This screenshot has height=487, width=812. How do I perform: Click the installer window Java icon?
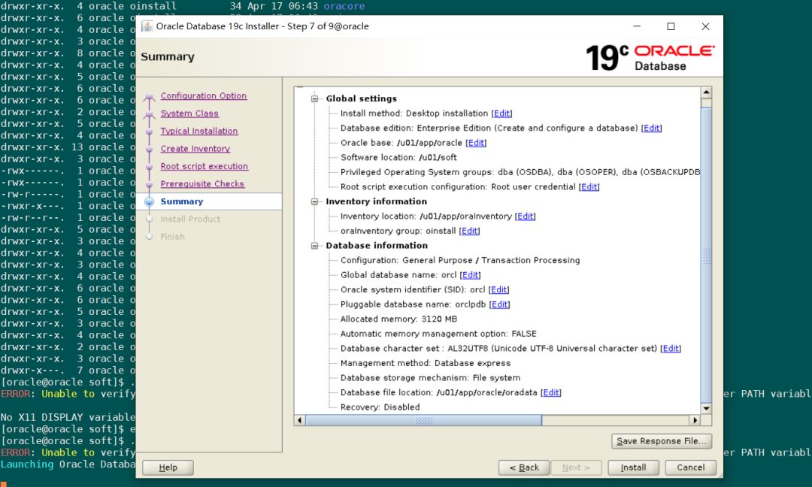pyautogui.click(x=147, y=26)
